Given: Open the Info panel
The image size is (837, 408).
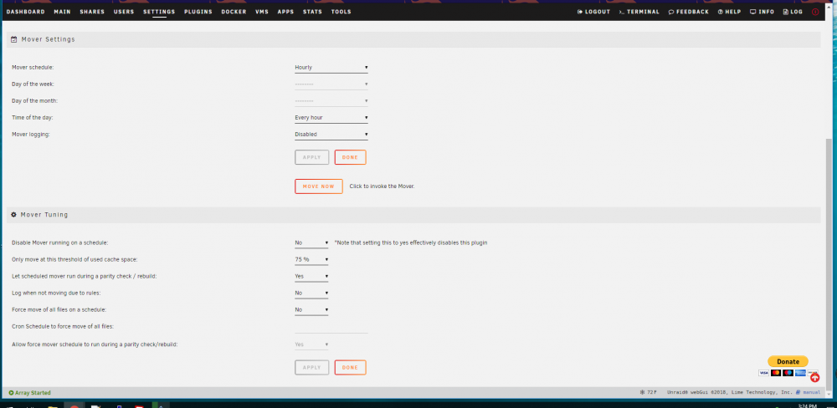Looking at the screenshot, I should 762,12.
